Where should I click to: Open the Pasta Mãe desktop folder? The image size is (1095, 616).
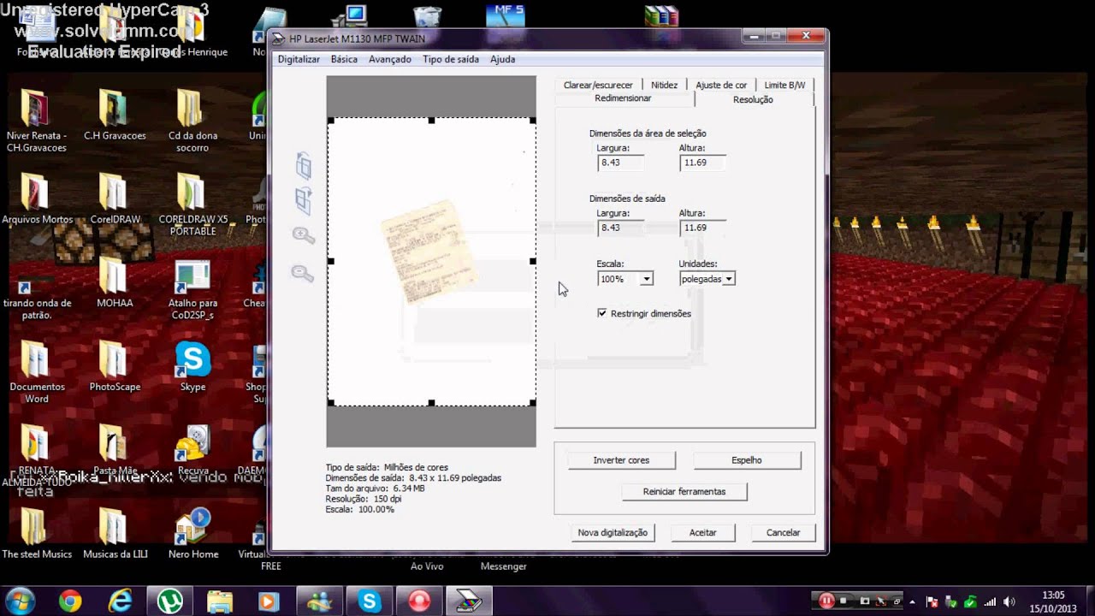pos(115,450)
